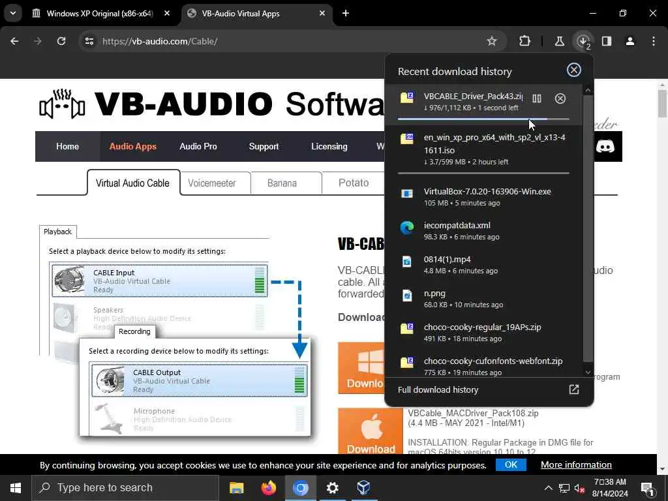Open Audio Apps navigation item
Viewport: 668px width, 501px height.
click(133, 147)
